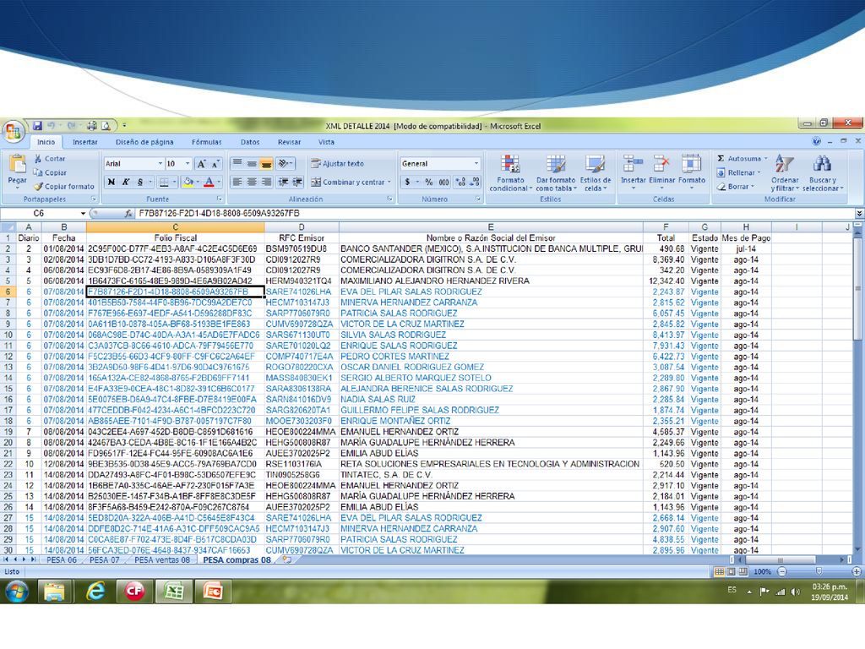Copy formatting with the Copiar formato brush
865x649 pixels.
pyautogui.click(x=64, y=187)
